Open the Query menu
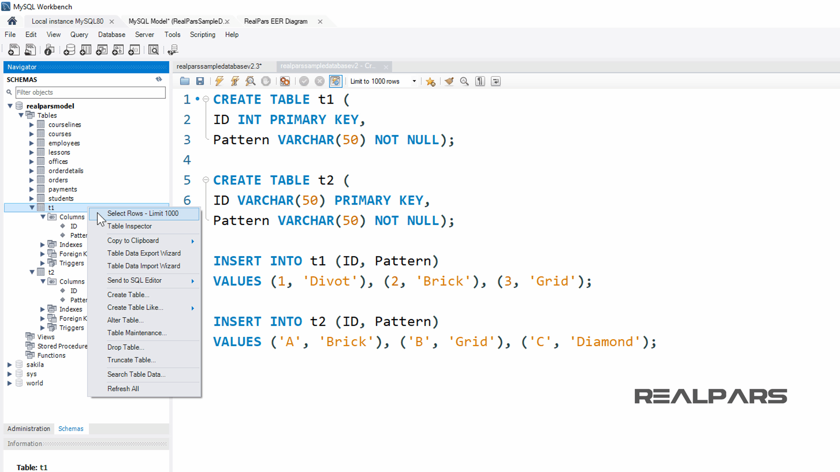Viewport: 840px width, 472px height. point(79,35)
